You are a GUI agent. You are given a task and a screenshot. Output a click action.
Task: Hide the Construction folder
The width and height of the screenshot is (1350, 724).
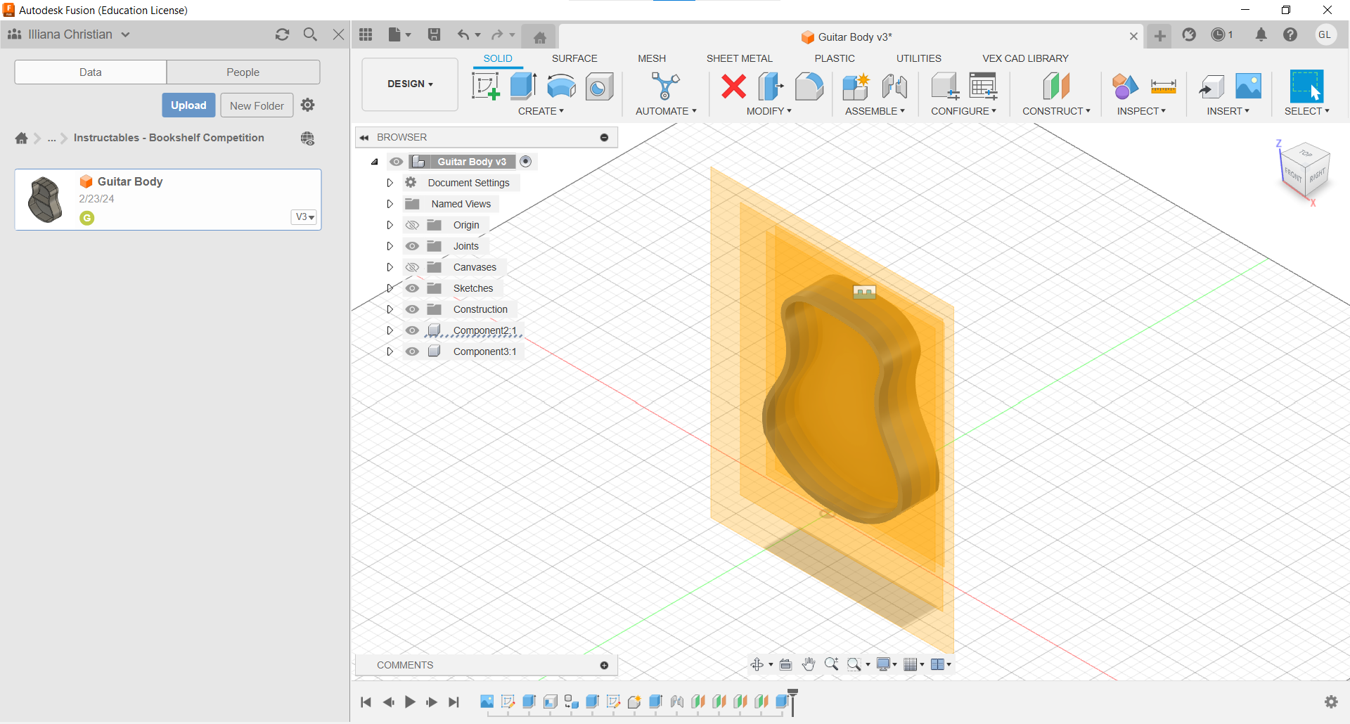click(x=412, y=309)
